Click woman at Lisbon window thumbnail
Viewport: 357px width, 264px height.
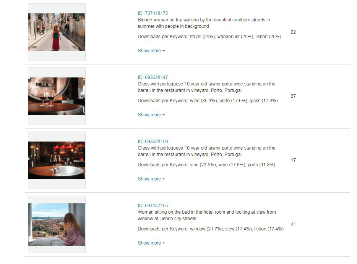(x=57, y=224)
